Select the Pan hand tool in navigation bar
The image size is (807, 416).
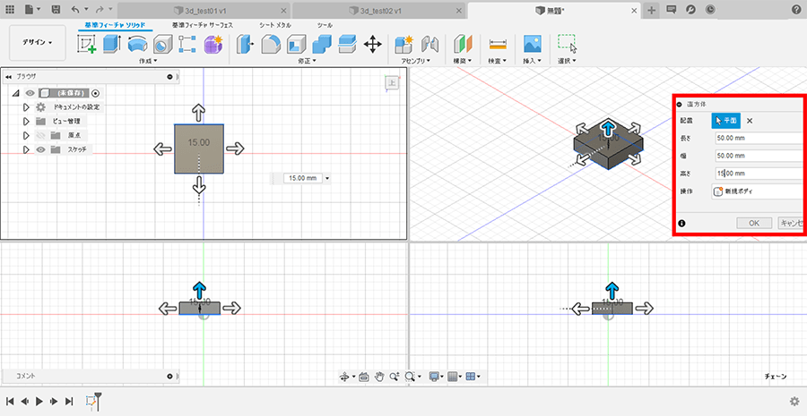coord(379,377)
